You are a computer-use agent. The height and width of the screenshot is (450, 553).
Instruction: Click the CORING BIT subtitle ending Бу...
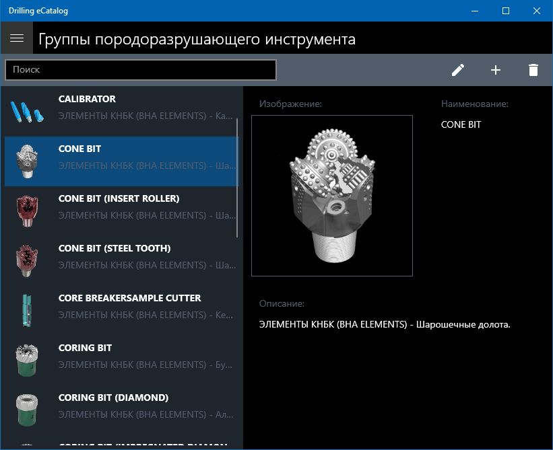(x=145, y=365)
